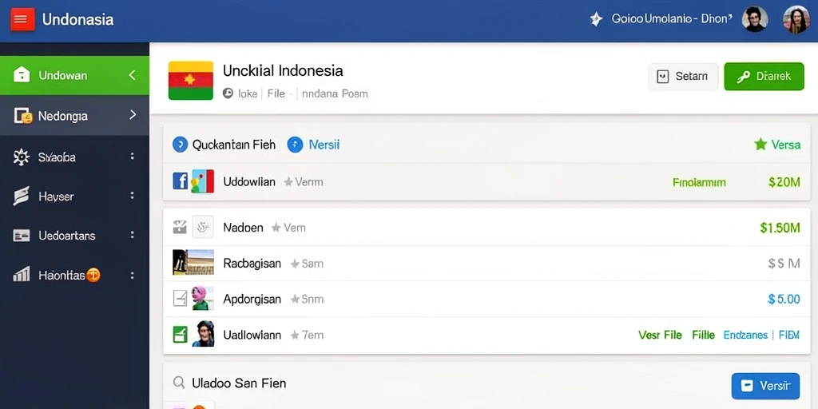Click the blue Quckantain Fieh icon
The image size is (818, 409).
(x=180, y=145)
